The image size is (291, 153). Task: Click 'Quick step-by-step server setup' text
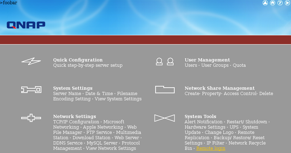88,65
